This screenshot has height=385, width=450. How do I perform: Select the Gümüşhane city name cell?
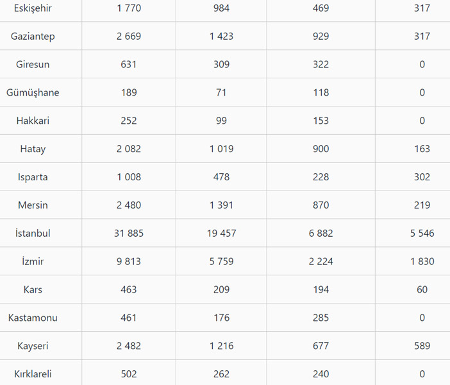33,93
